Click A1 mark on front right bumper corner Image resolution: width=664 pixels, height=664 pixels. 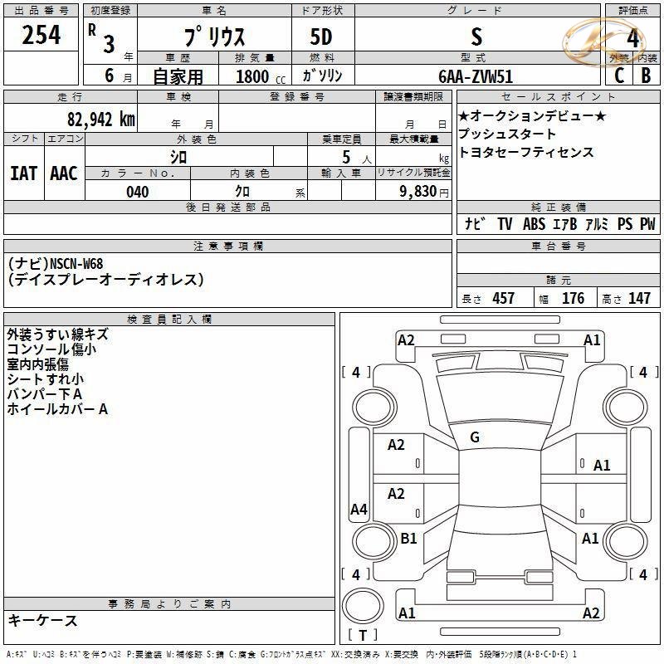tap(592, 340)
